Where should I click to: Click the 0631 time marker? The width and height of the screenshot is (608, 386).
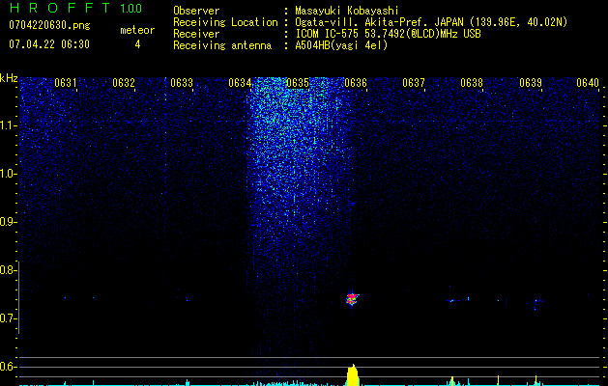(66, 83)
